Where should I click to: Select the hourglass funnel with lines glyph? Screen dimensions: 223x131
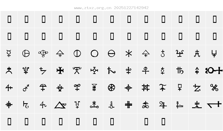pyautogui.click(x=94, y=88)
